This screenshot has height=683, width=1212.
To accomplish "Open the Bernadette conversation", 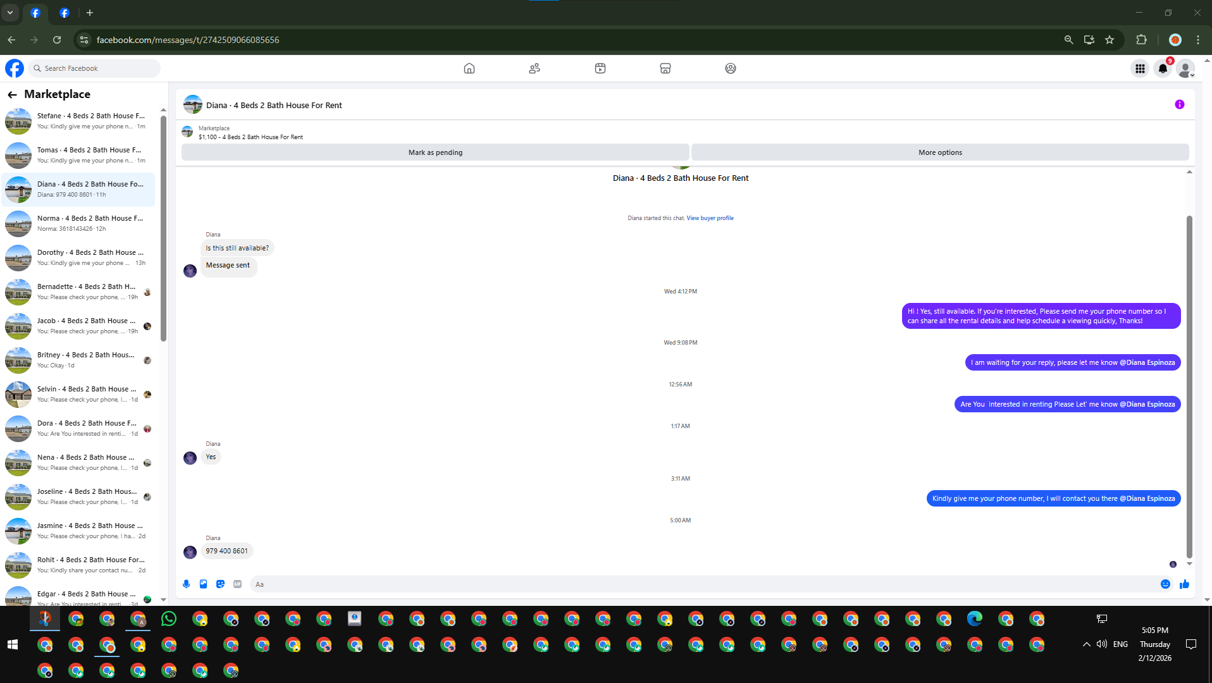I will tap(78, 292).
